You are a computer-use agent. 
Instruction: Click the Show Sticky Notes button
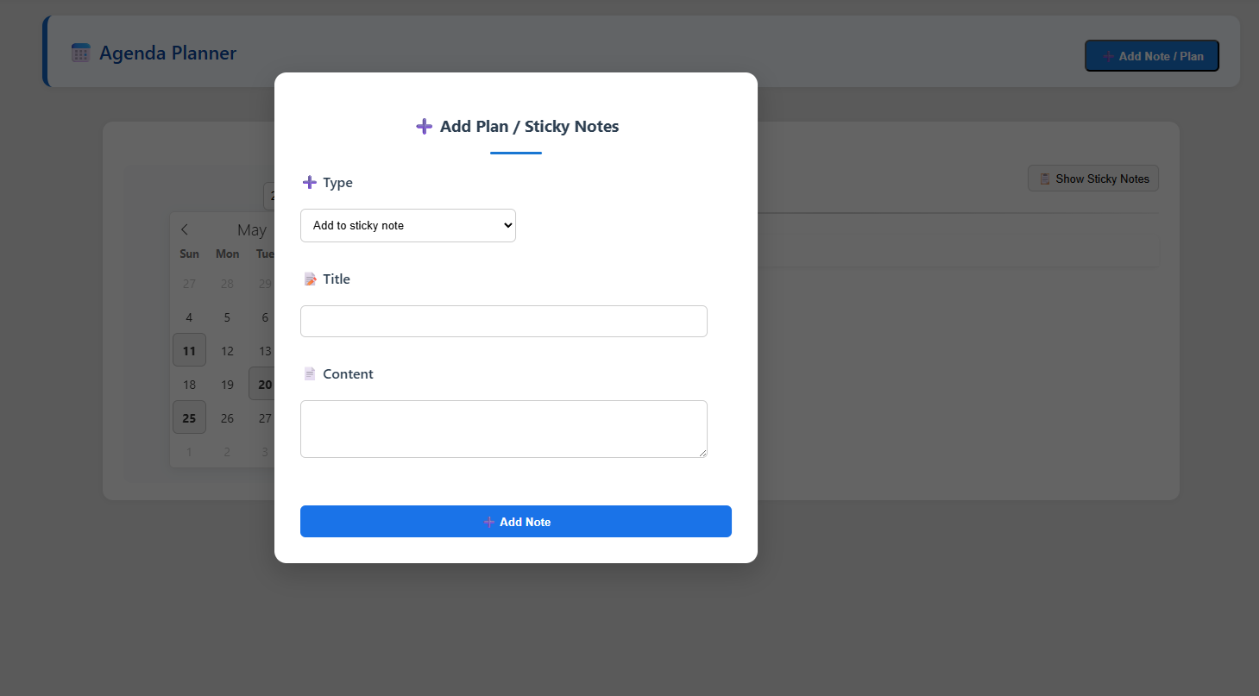tap(1093, 179)
